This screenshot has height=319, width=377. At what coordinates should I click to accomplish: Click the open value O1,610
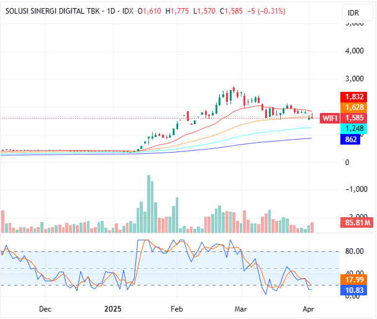click(x=149, y=11)
